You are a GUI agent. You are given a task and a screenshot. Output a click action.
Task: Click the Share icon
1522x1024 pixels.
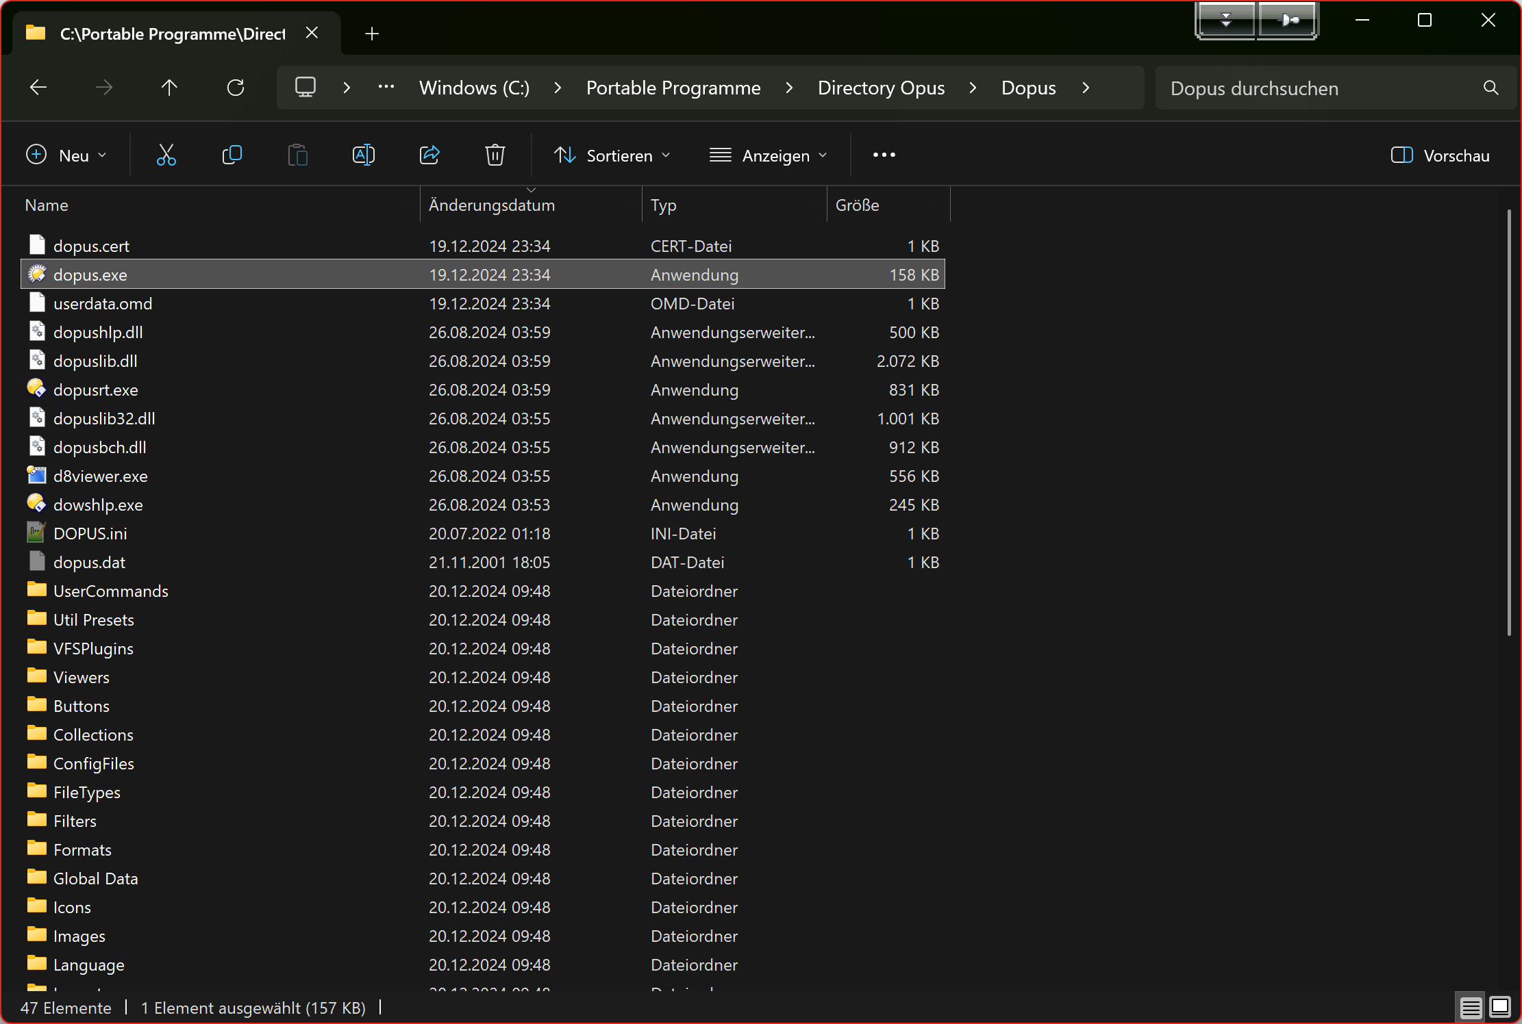429,155
